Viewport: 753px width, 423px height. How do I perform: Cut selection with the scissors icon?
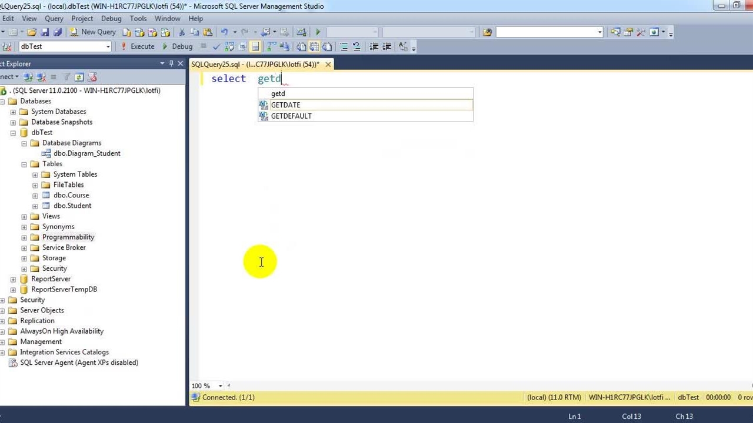[182, 32]
